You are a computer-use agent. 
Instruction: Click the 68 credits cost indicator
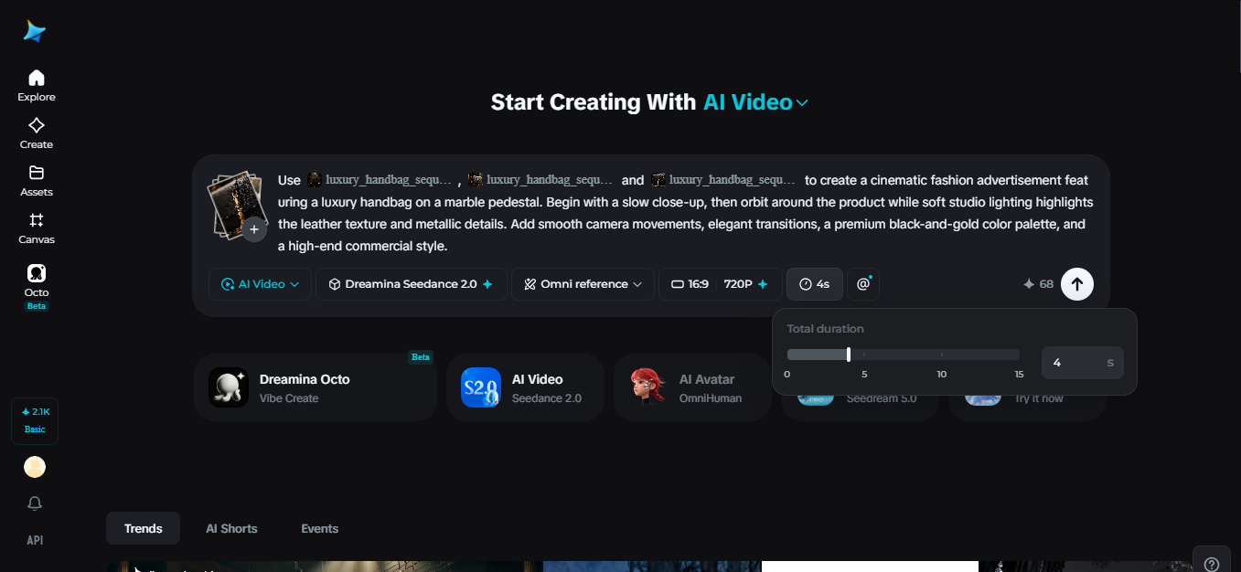pyautogui.click(x=1038, y=284)
